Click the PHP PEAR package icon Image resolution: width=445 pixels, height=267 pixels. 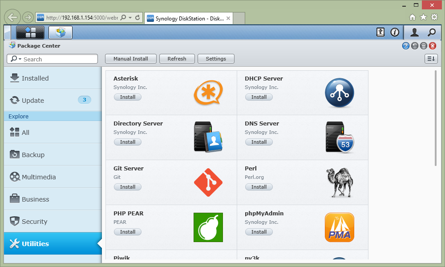(x=208, y=227)
